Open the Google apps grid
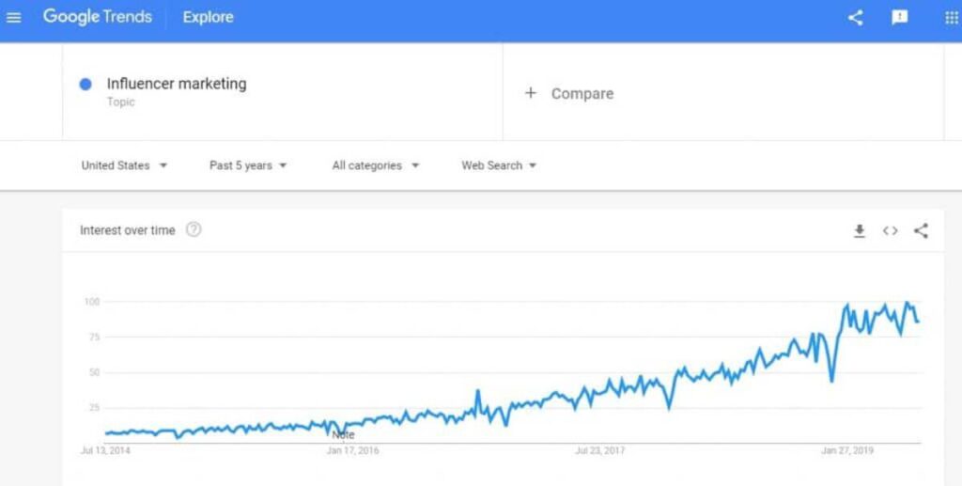 (952, 18)
